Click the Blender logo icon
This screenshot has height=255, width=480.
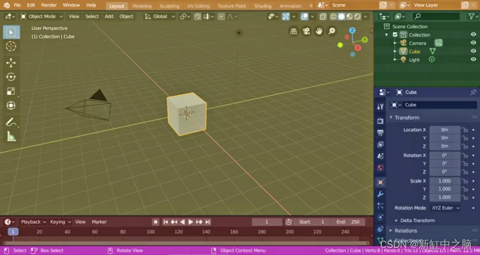(6, 5)
